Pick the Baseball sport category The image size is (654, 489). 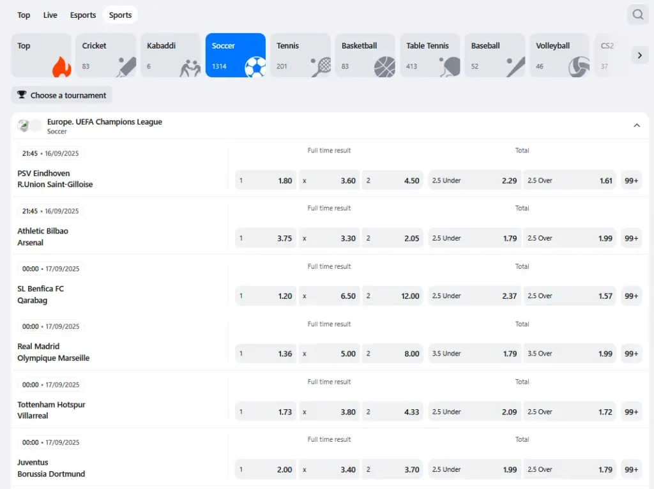point(494,55)
